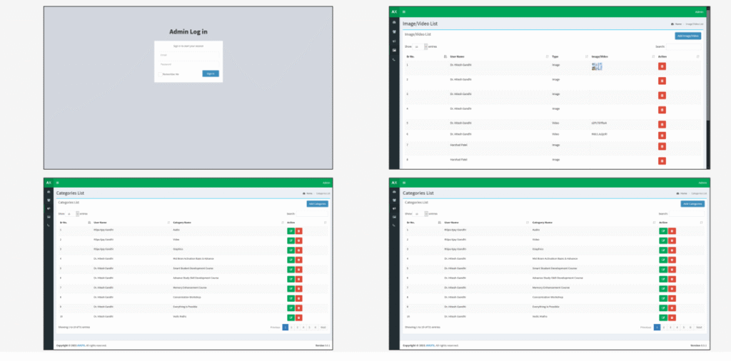This screenshot has width=731, height=361.
Task: Delete row 5 video entry in Image/Video List
Action: [x=662, y=123]
